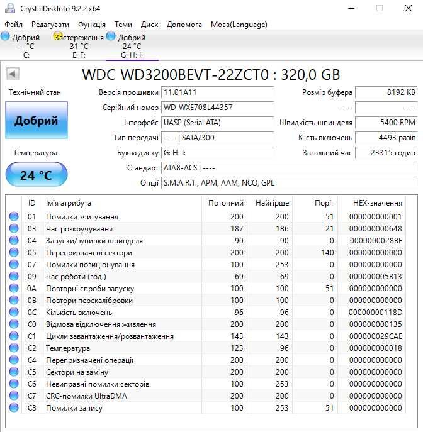Click the transfer mode field SATA/300
This screenshot has height=432, width=423.
(217, 138)
